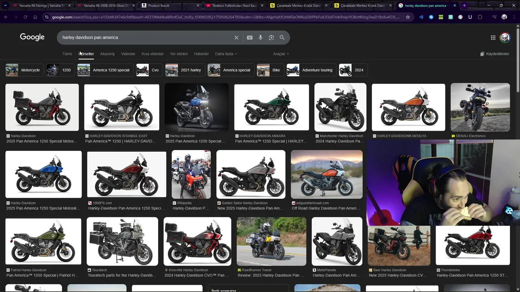
Task: Open 'Off Road Harley Davidson Pan Ameri...' caption
Action: point(326,208)
